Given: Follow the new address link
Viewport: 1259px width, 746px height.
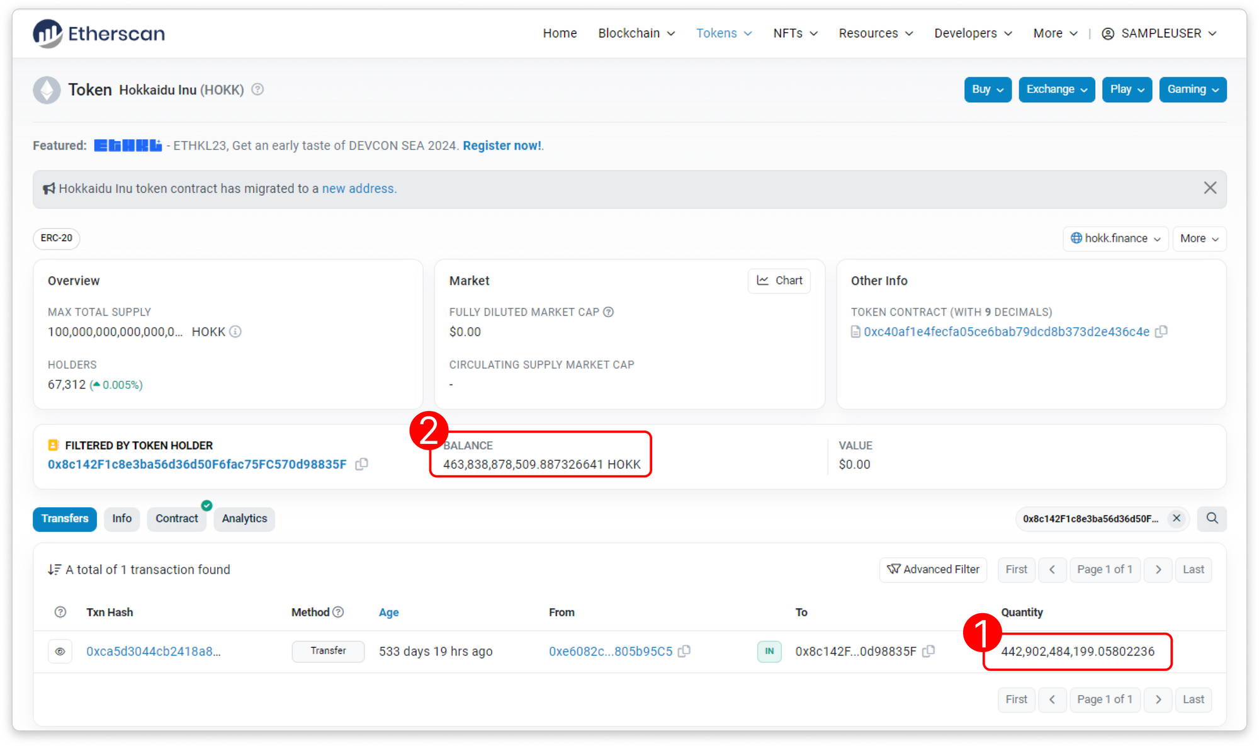Looking at the screenshot, I should click(359, 188).
